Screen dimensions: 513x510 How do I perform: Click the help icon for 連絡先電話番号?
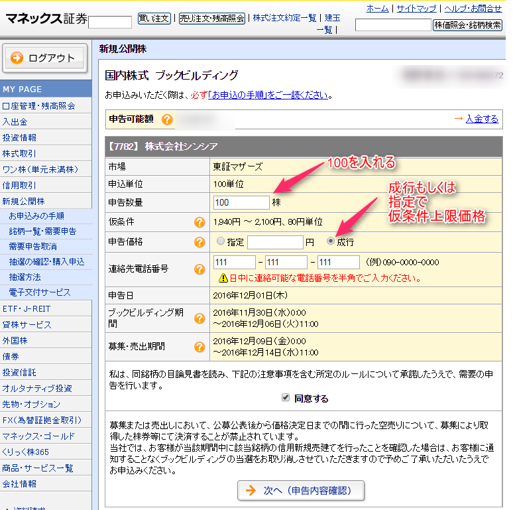199,269
